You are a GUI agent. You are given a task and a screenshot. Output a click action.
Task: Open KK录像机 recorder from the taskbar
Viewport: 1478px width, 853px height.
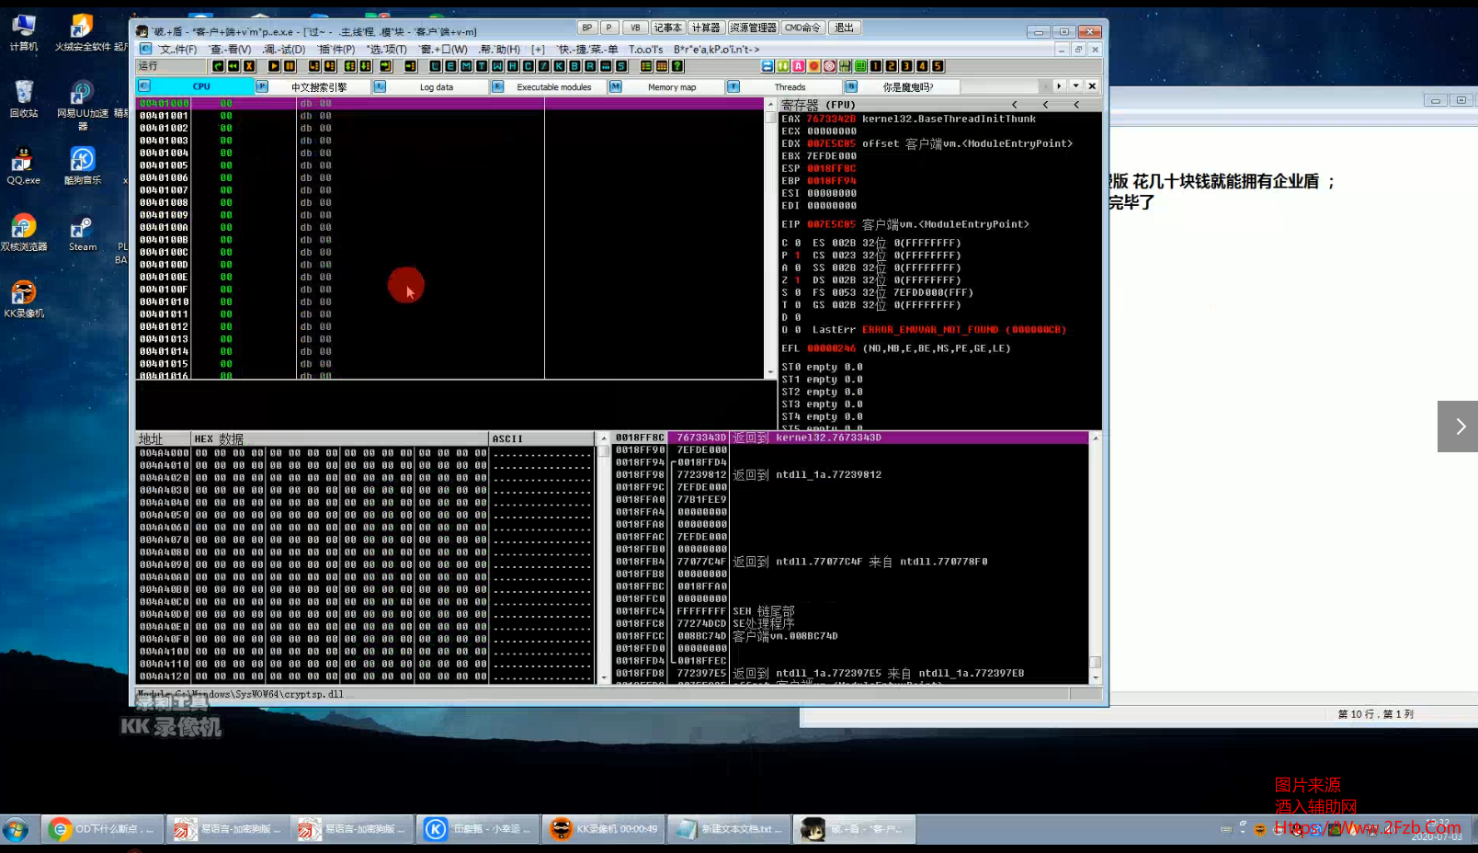point(602,829)
